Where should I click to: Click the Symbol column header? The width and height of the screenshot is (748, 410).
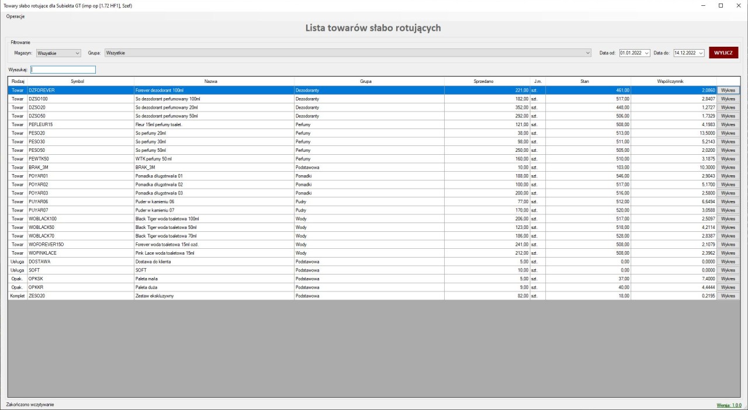click(77, 81)
